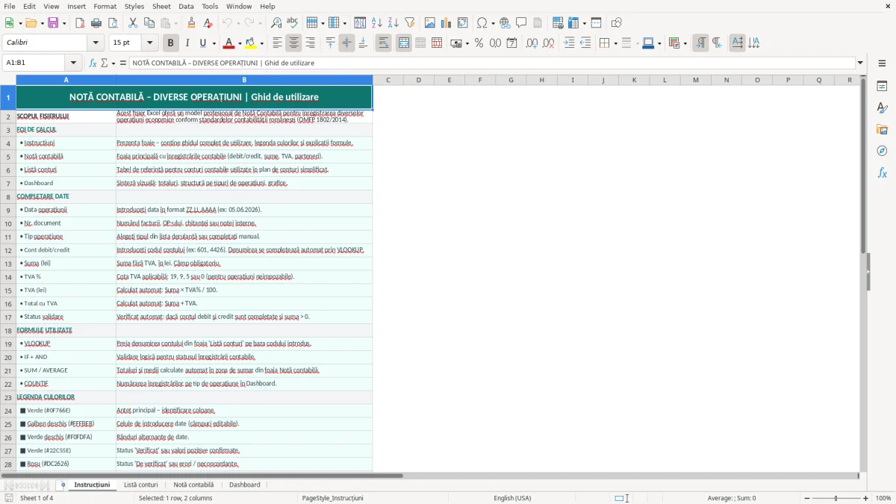
Task: Open the Data menu
Action: (186, 6)
